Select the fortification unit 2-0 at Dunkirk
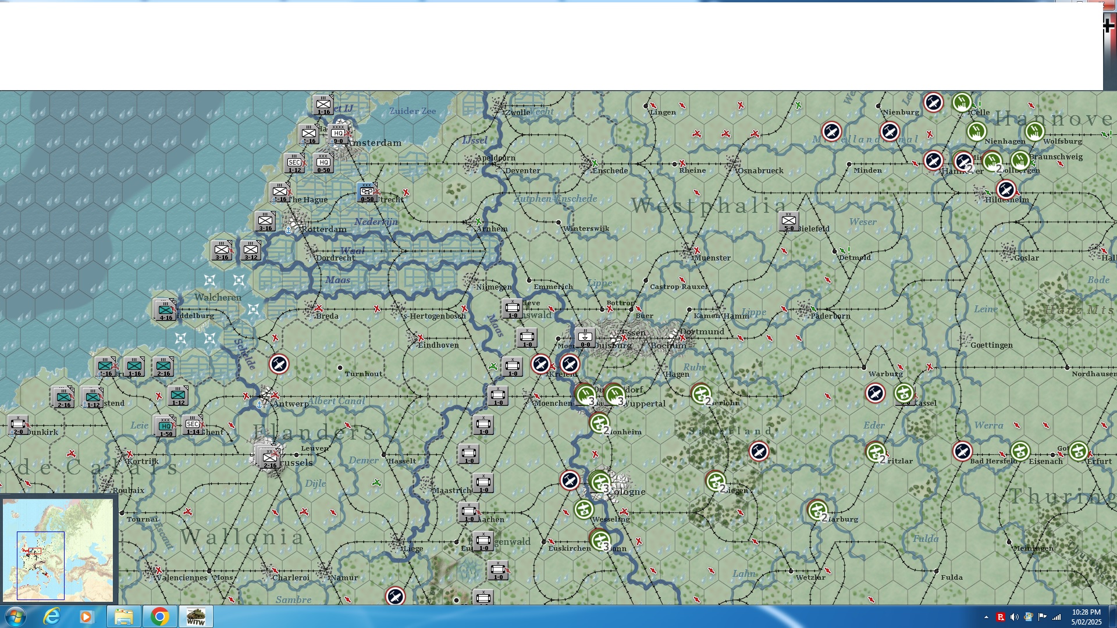The image size is (1117, 628). pos(18,425)
